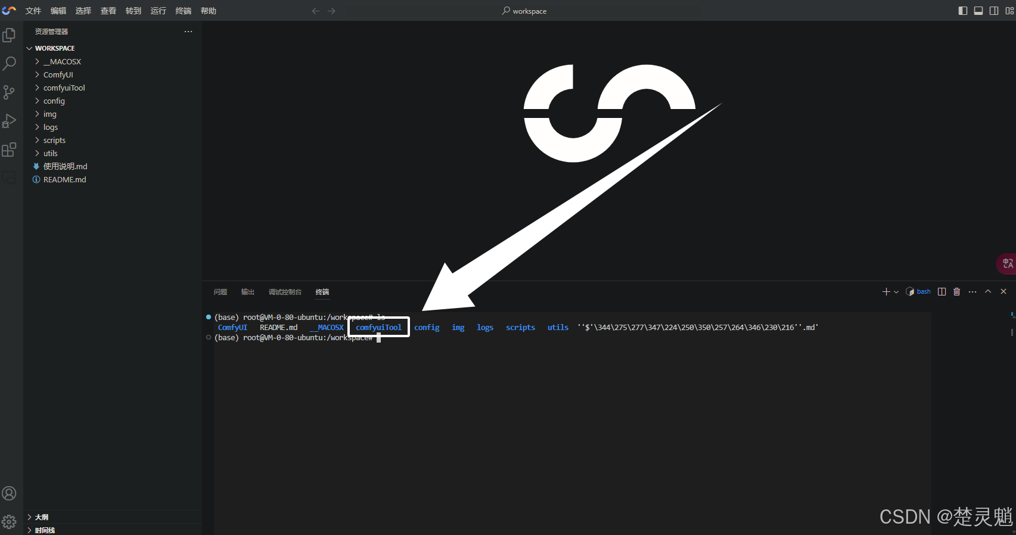Open the 文件 menu
1016x535 pixels.
point(33,11)
